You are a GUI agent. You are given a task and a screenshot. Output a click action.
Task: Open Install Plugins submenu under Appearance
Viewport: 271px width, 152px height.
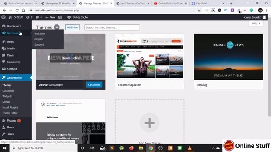10,107
